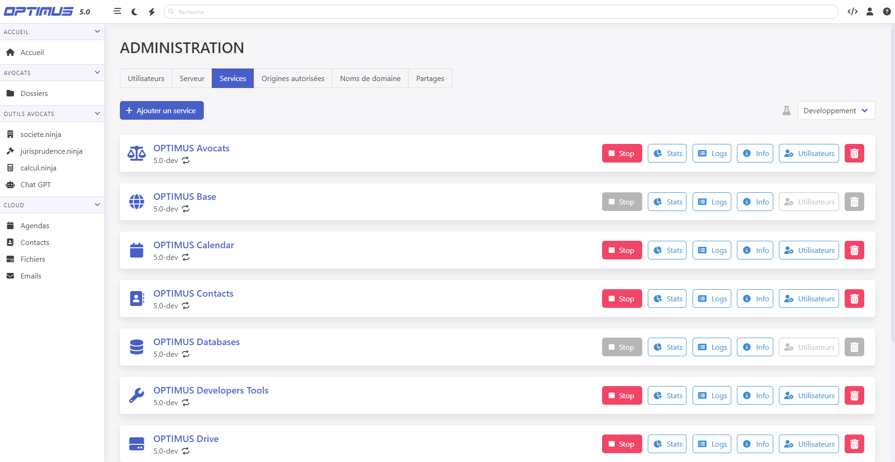Switch to Origines autorisées tab
The image size is (895, 462).
293,78
